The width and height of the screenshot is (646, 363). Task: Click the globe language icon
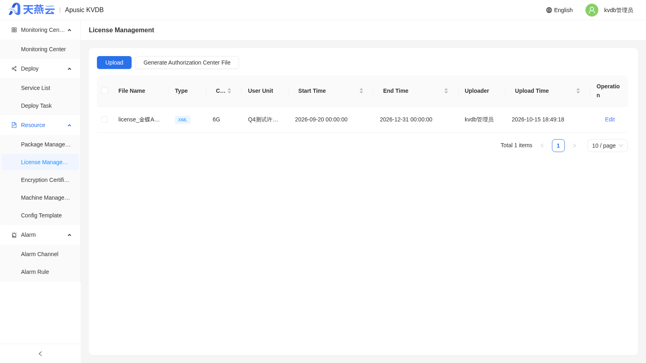(549, 10)
